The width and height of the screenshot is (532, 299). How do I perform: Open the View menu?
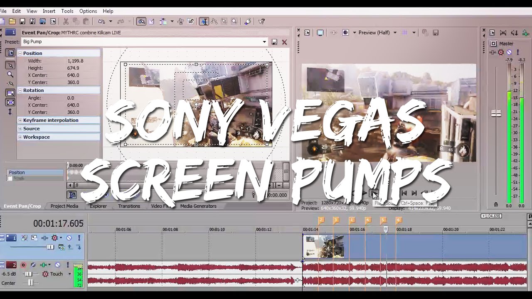click(x=32, y=11)
